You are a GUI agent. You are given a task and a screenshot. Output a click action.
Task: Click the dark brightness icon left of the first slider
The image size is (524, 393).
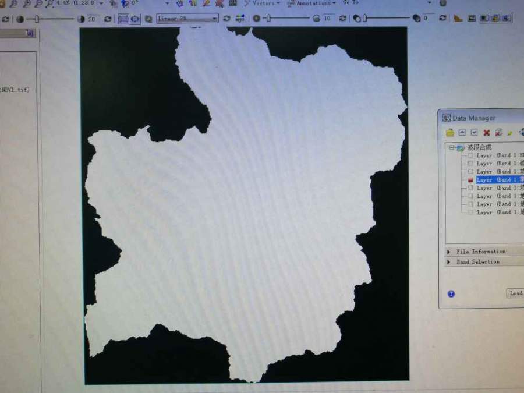[x=20, y=19]
